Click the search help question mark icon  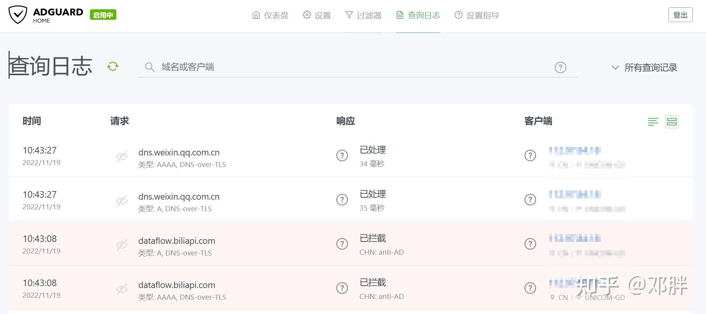point(560,67)
